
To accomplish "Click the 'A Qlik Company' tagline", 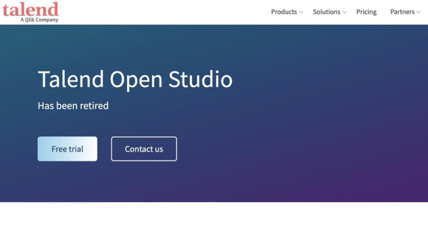I will tap(39, 20).
